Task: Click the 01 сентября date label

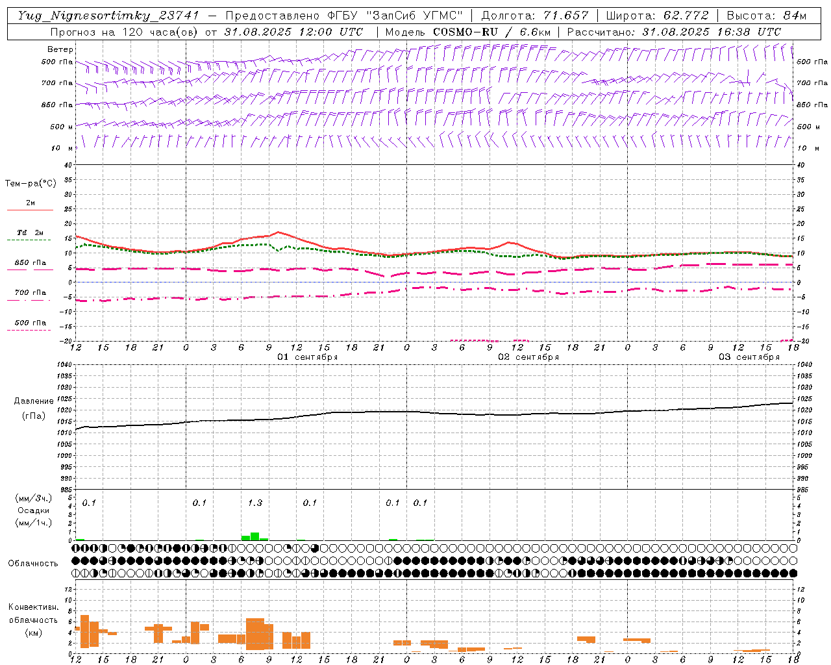Action: (x=308, y=357)
